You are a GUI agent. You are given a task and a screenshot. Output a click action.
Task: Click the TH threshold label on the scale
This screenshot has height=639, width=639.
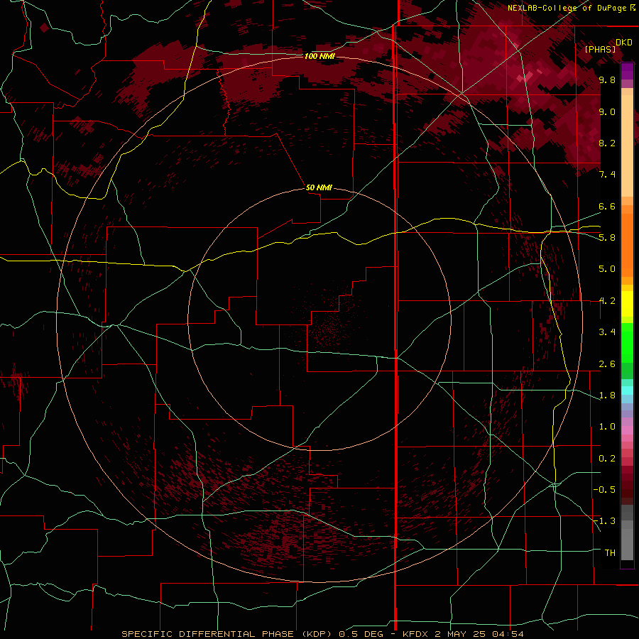[x=610, y=553]
